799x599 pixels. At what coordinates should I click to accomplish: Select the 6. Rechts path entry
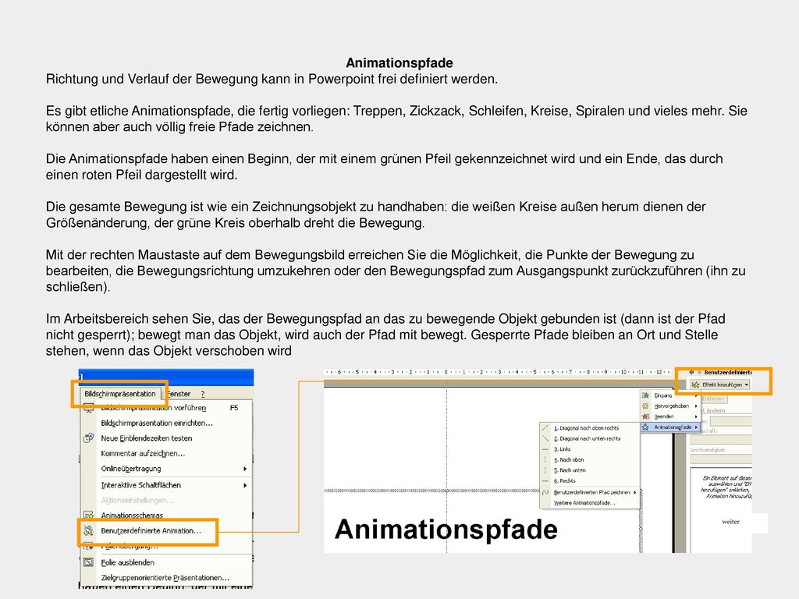click(589, 480)
